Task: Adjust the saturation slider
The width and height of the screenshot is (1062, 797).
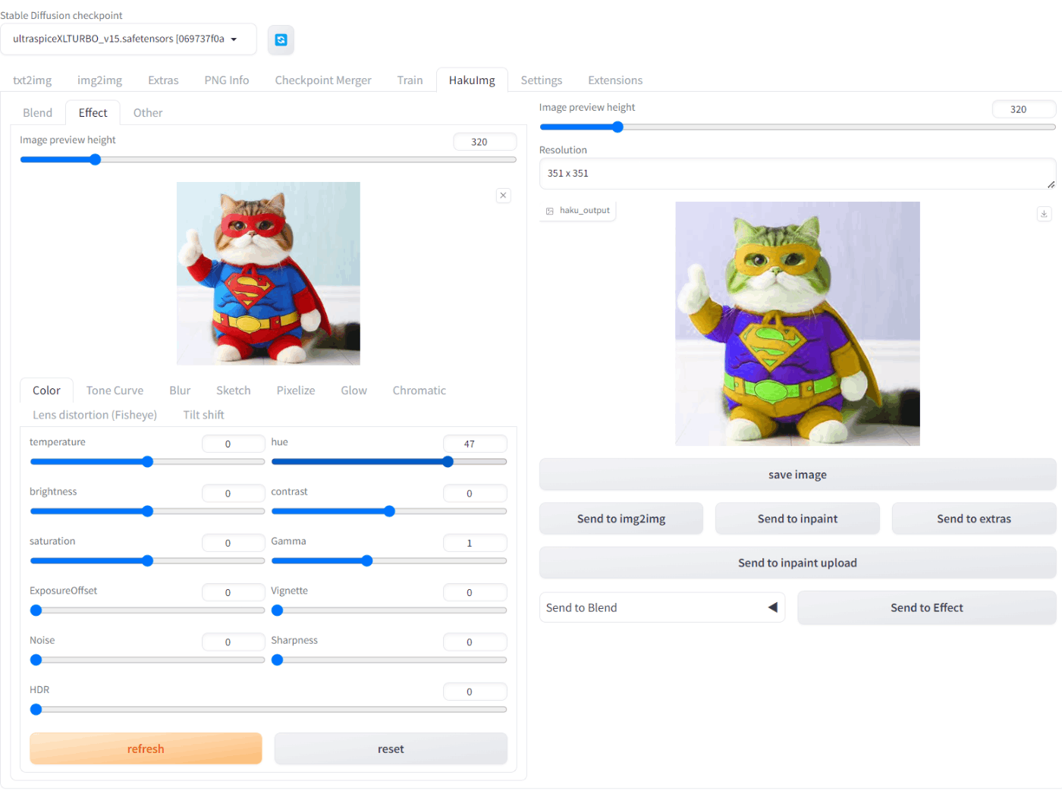Action: pyautogui.click(x=147, y=561)
